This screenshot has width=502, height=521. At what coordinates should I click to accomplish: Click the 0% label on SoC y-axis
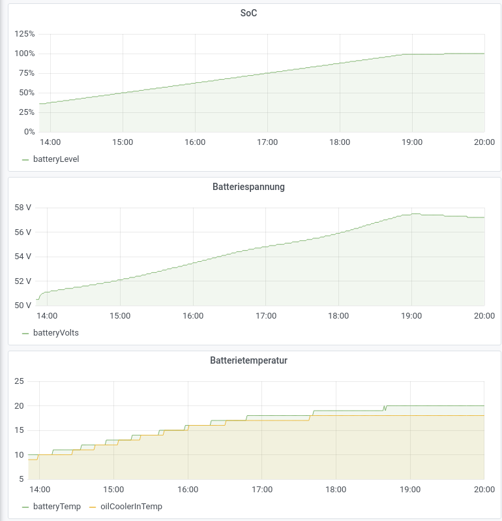29,132
